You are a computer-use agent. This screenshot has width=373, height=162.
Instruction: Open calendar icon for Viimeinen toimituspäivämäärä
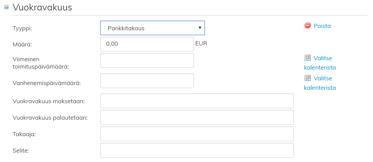pos(307,58)
